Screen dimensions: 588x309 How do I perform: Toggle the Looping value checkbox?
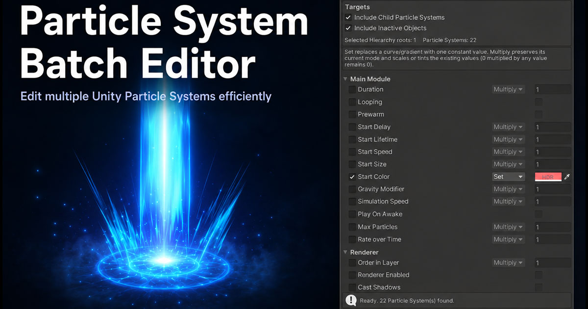pos(539,102)
